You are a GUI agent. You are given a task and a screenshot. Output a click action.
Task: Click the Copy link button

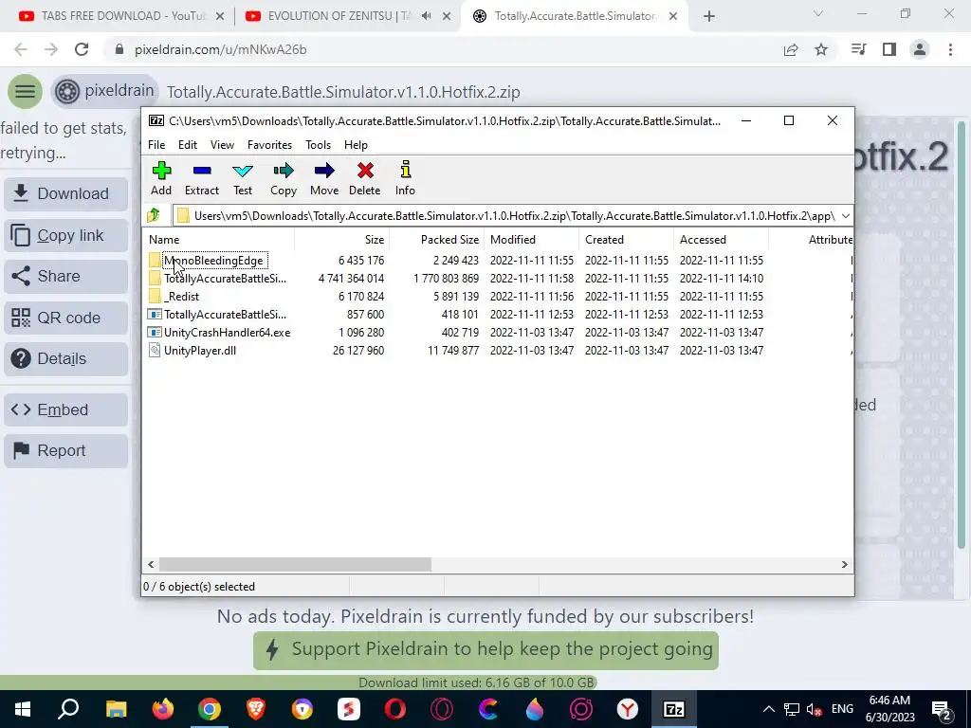[x=65, y=235]
